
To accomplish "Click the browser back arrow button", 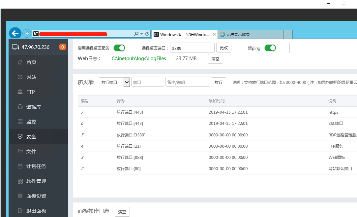I will pyautogui.click(x=15, y=33).
